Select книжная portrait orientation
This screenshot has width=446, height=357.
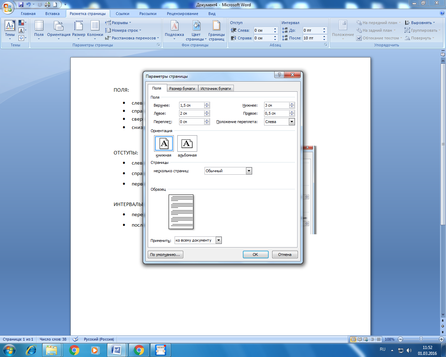click(x=164, y=144)
